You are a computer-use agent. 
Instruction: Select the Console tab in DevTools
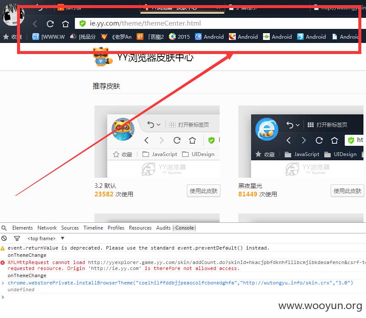184,228
